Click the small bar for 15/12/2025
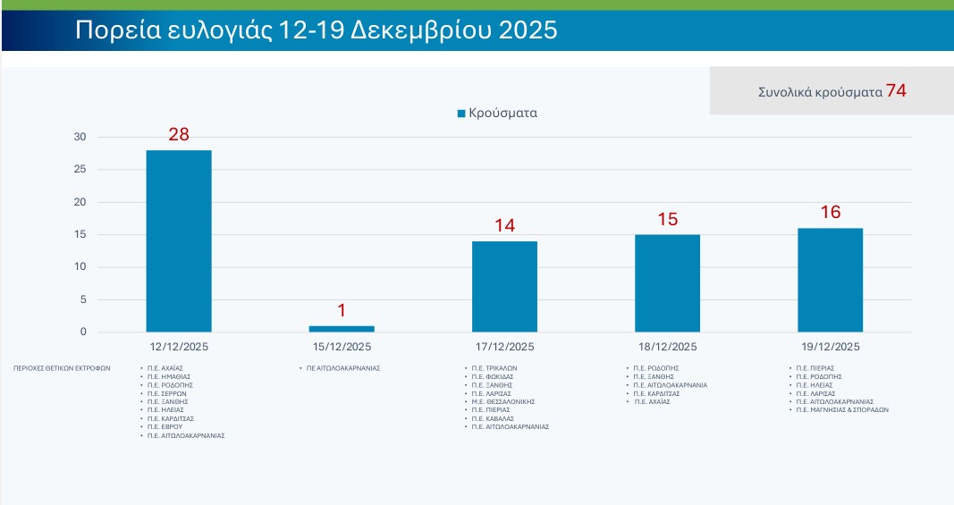Screen dimensions: 954x505 click(x=342, y=329)
